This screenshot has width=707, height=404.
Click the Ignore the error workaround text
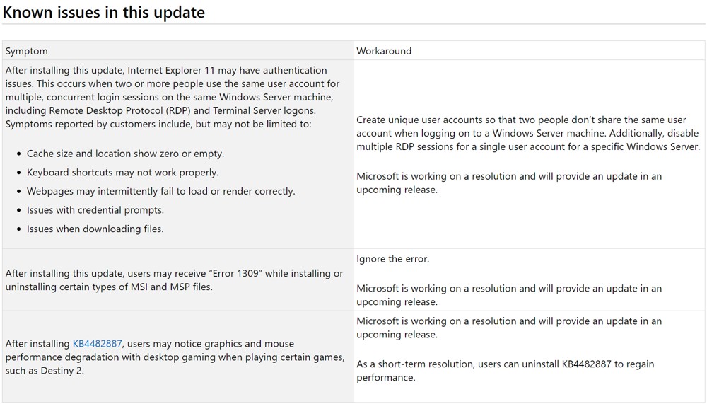[392, 259]
